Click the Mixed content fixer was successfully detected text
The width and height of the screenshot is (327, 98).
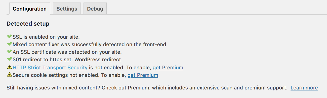[x=89, y=44]
